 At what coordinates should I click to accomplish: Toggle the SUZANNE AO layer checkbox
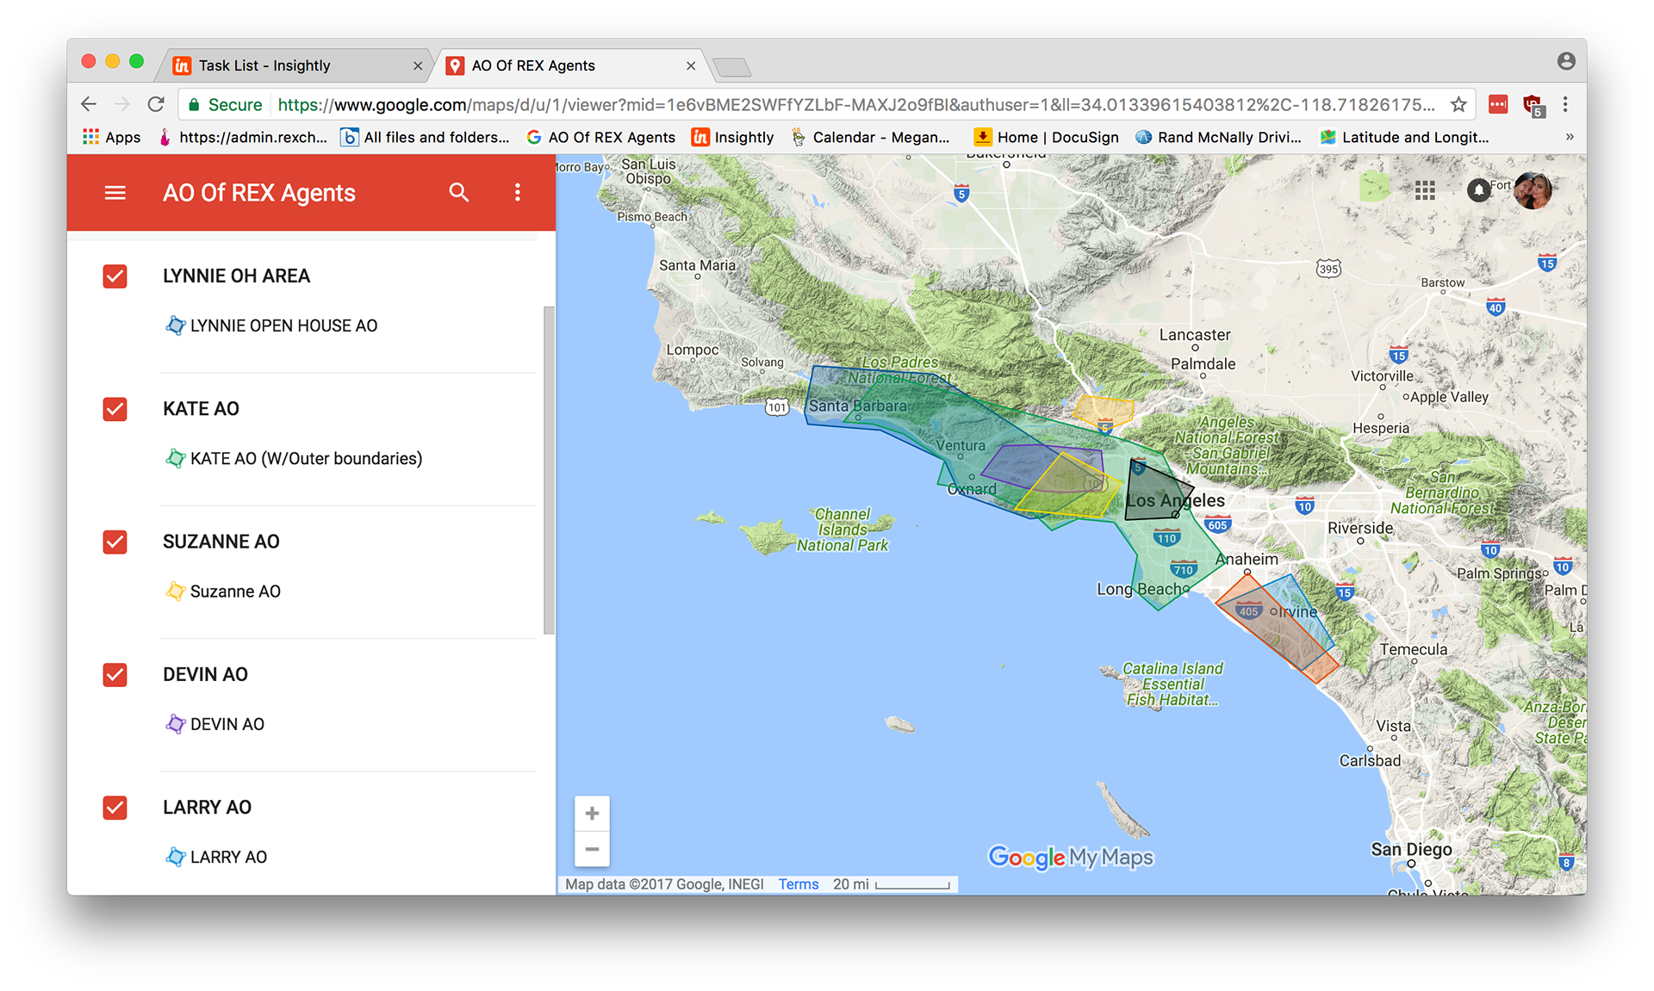coord(115,542)
